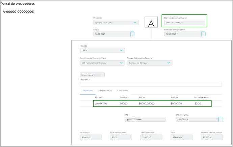The image size is (233, 147).
Task: Click the Total Conceptos field
Action: click(x=151, y=138)
